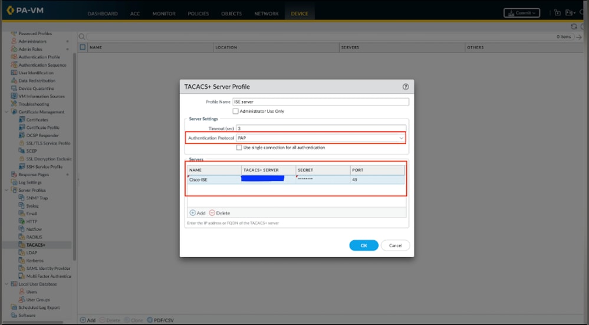Toggle the select-all checkbox in NAME header
Screen dimensions: 589x325
pos(83,47)
